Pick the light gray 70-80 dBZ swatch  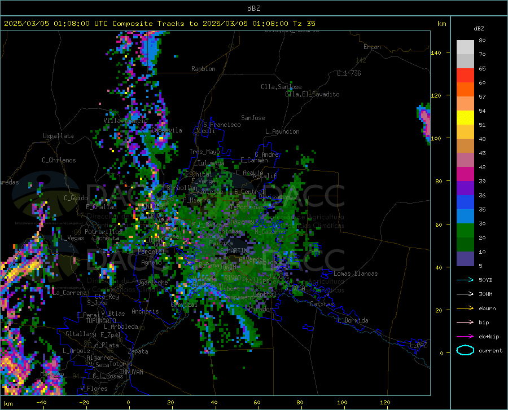coord(465,47)
